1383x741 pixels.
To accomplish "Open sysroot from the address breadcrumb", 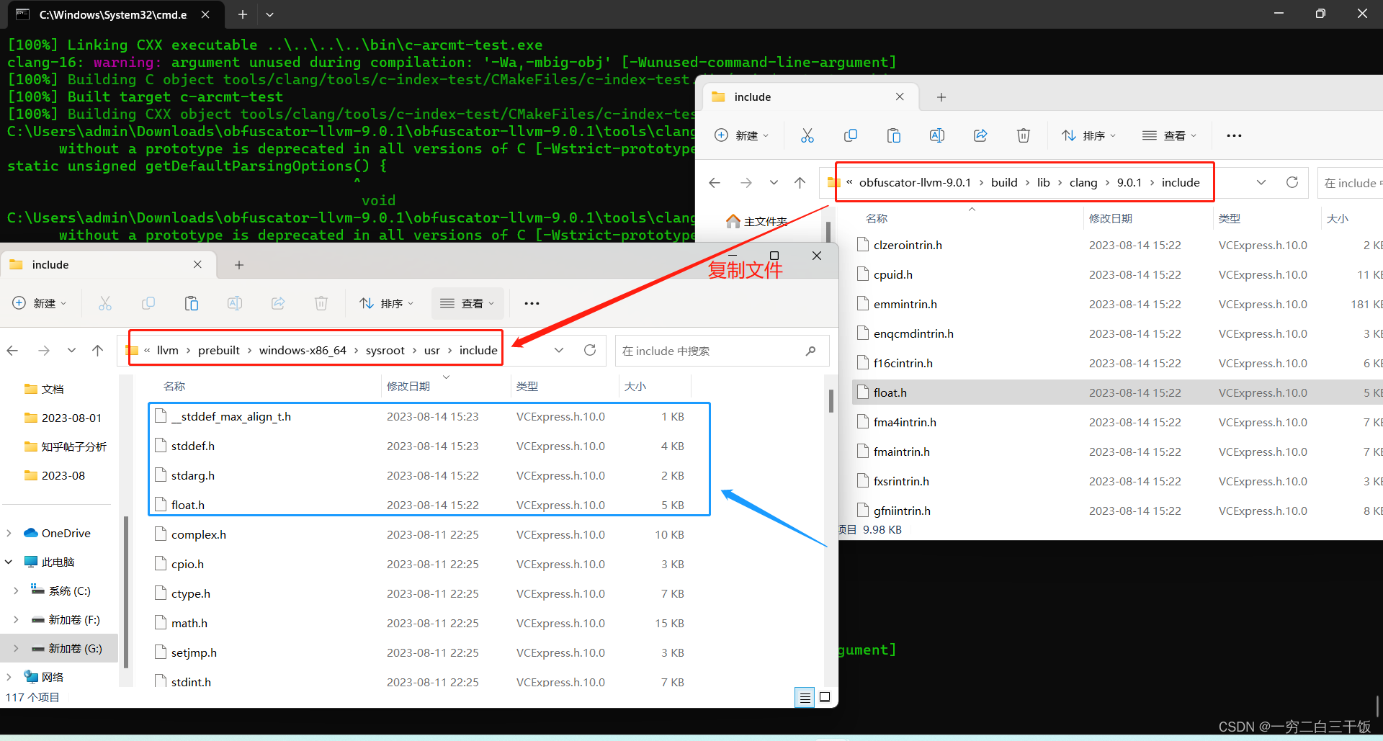I will click(385, 350).
